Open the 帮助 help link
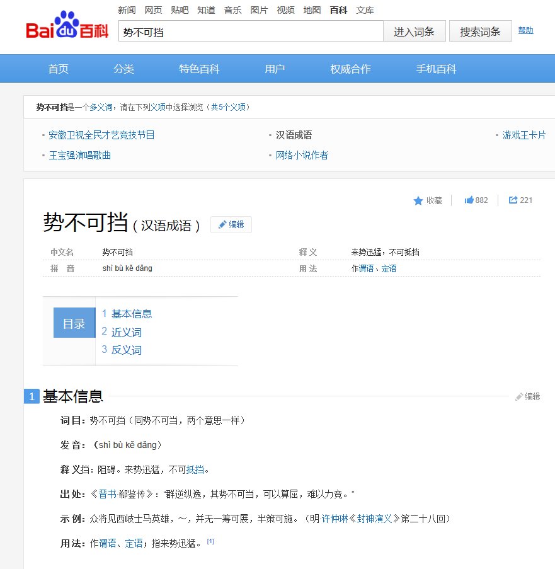The image size is (555, 569). point(525,30)
